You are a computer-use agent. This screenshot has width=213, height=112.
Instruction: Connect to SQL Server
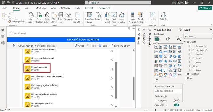point(54,17)
